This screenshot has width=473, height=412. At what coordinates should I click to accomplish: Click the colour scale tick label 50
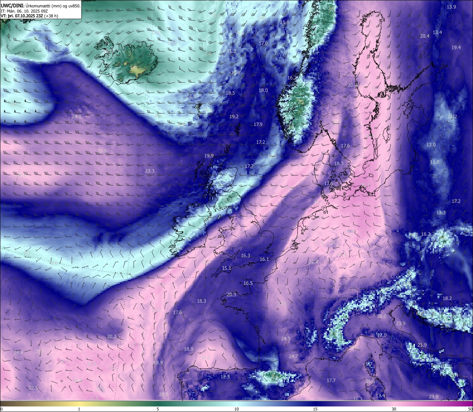tap(470, 409)
